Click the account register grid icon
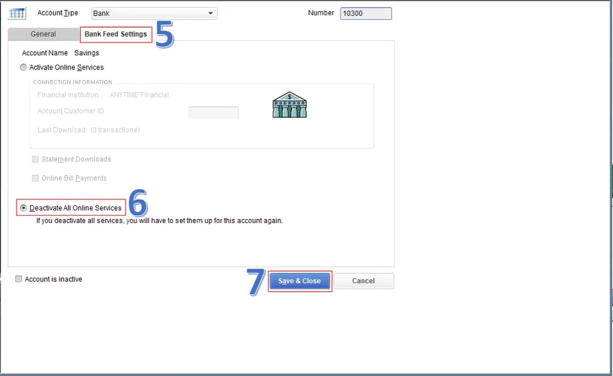 pyautogui.click(x=17, y=13)
